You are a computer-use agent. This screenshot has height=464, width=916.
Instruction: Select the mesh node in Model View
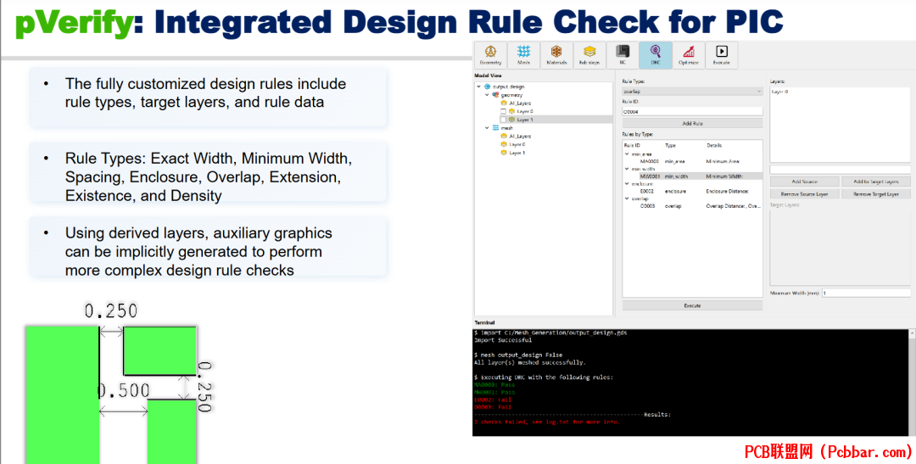pos(507,128)
